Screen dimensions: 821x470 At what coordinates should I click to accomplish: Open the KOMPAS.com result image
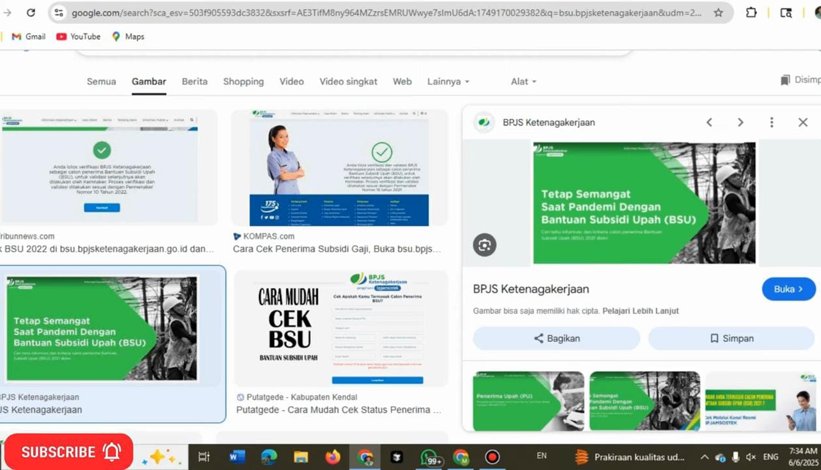pyautogui.click(x=339, y=167)
